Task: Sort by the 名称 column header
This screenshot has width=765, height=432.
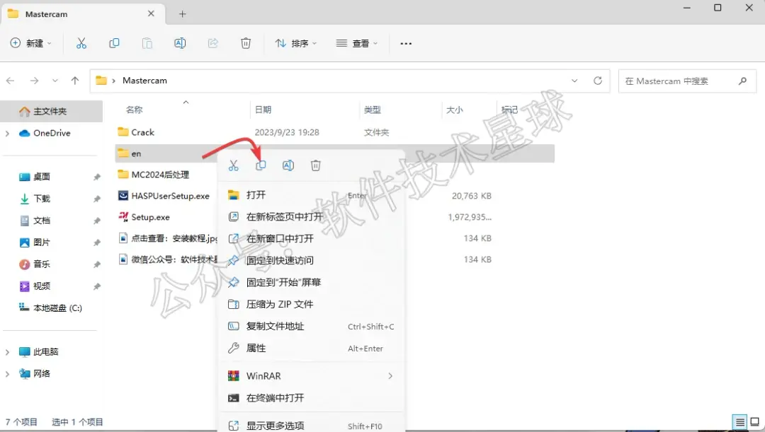Action: [x=134, y=110]
